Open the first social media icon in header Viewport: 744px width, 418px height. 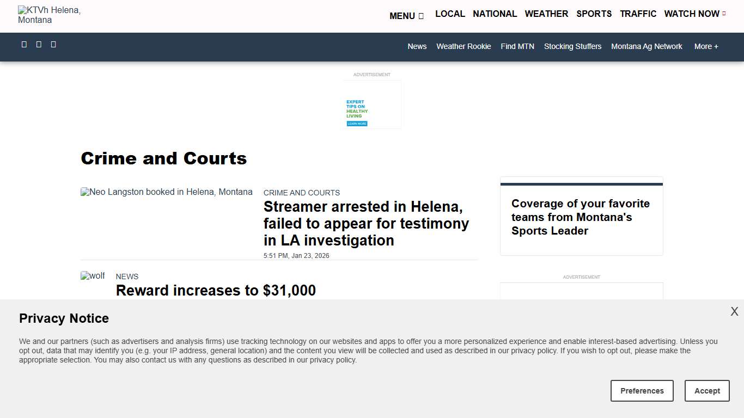pos(24,44)
